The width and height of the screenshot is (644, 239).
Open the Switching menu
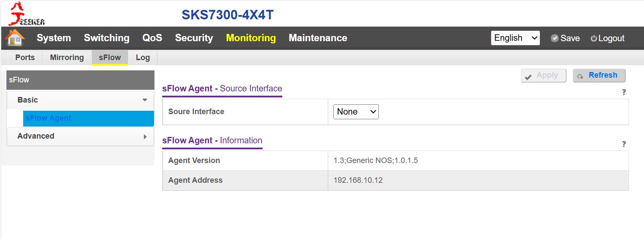(106, 38)
